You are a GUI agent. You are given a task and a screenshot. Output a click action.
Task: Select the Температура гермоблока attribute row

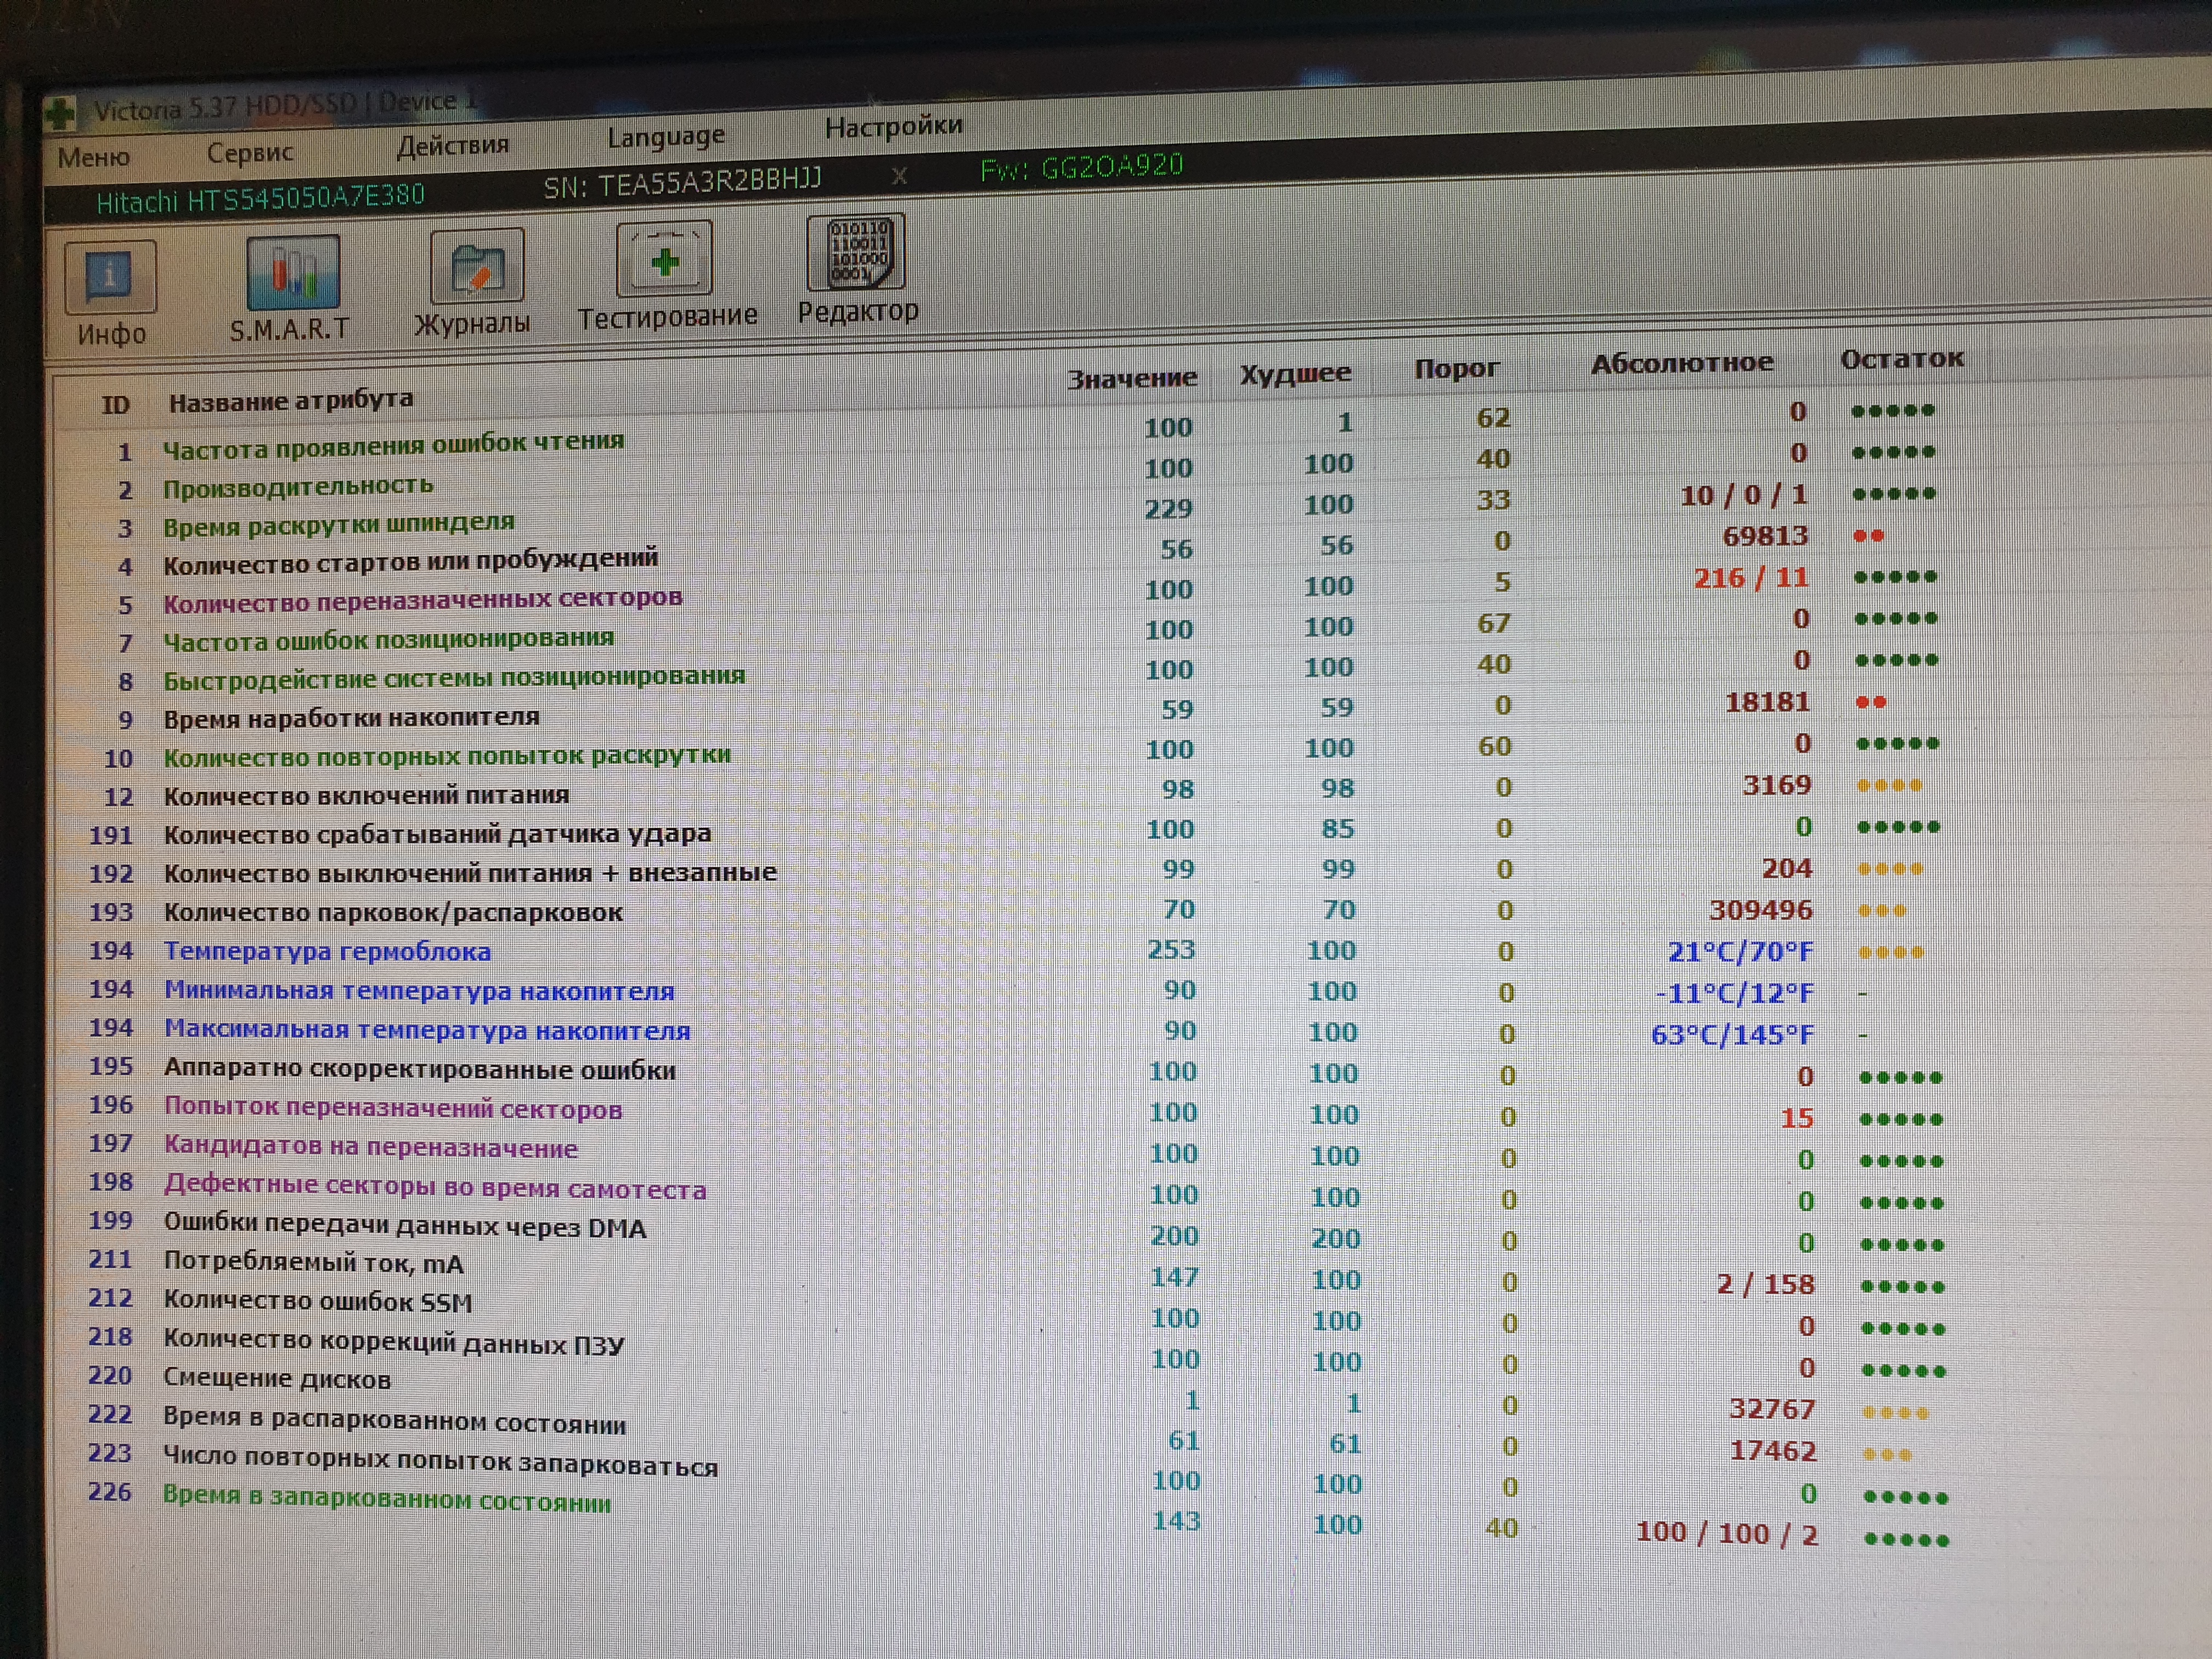tap(327, 951)
